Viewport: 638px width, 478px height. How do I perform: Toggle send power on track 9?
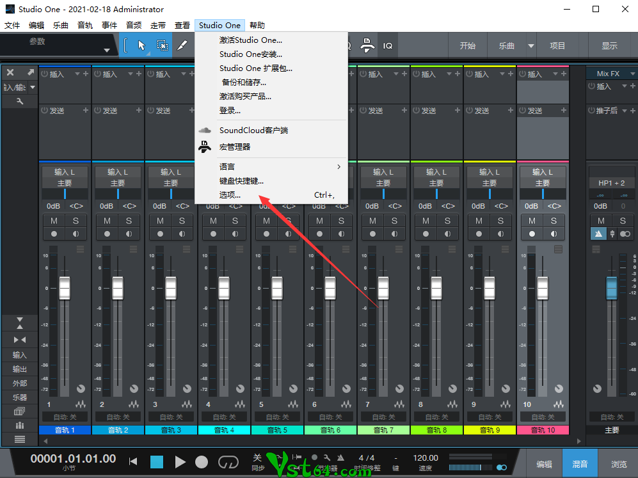click(469, 110)
